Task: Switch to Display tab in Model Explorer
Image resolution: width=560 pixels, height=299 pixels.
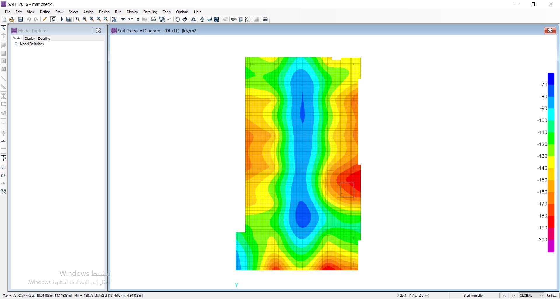Action: (x=30, y=38)
